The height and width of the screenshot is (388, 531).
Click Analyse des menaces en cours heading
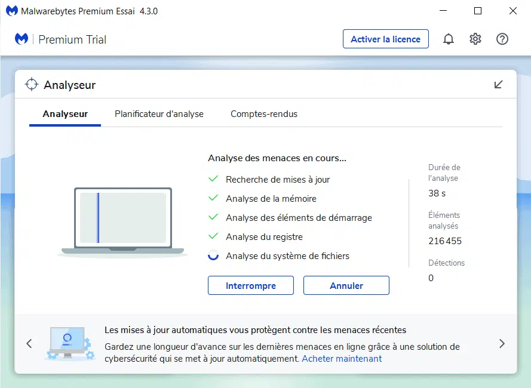click(277, 158)
